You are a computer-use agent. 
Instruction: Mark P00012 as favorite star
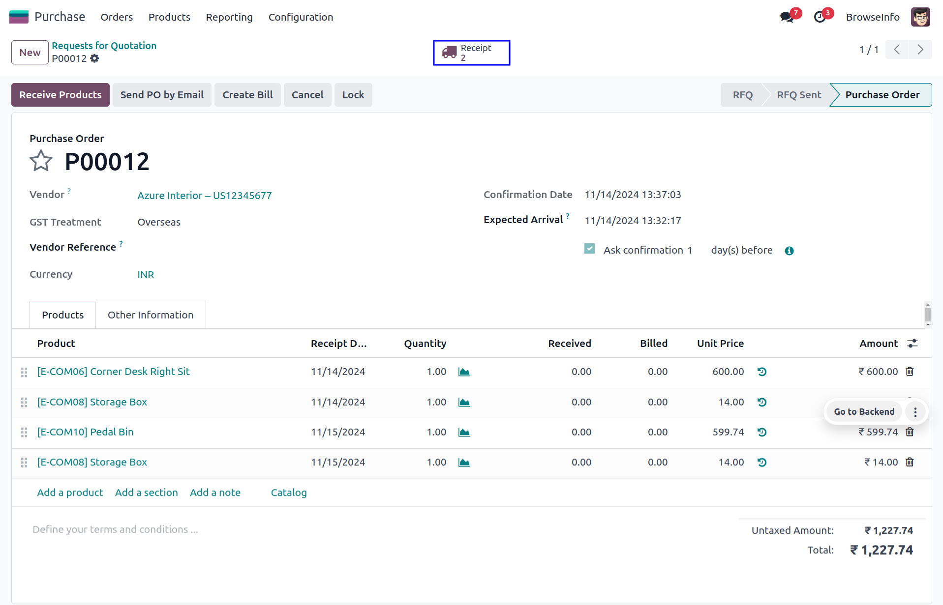[x=41, y=161]
